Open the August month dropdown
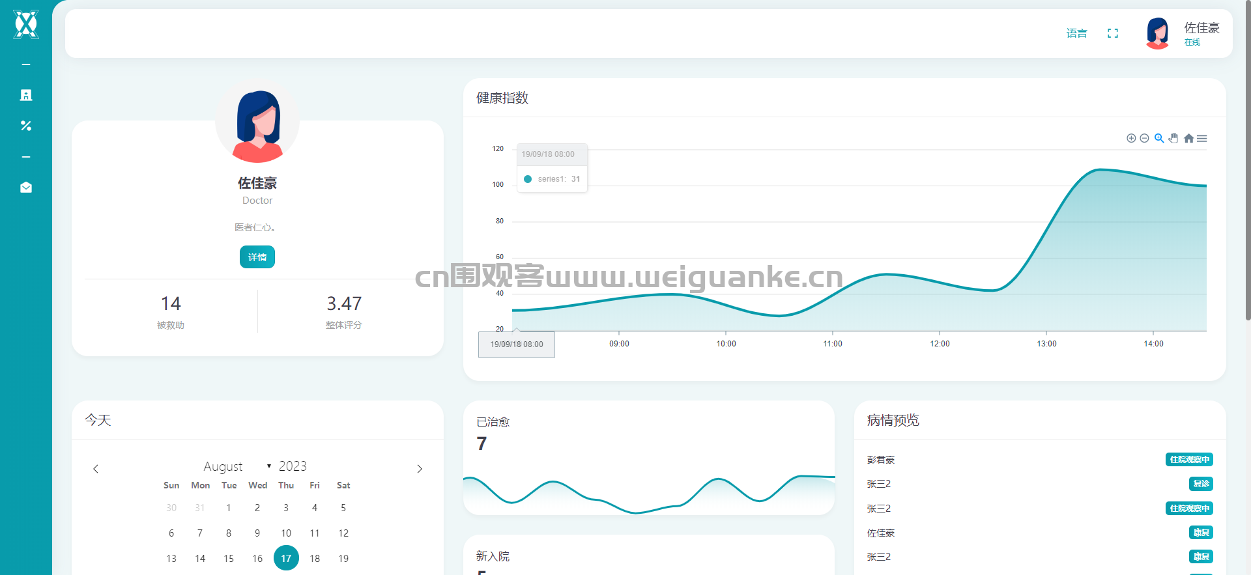 pos(237,466)
